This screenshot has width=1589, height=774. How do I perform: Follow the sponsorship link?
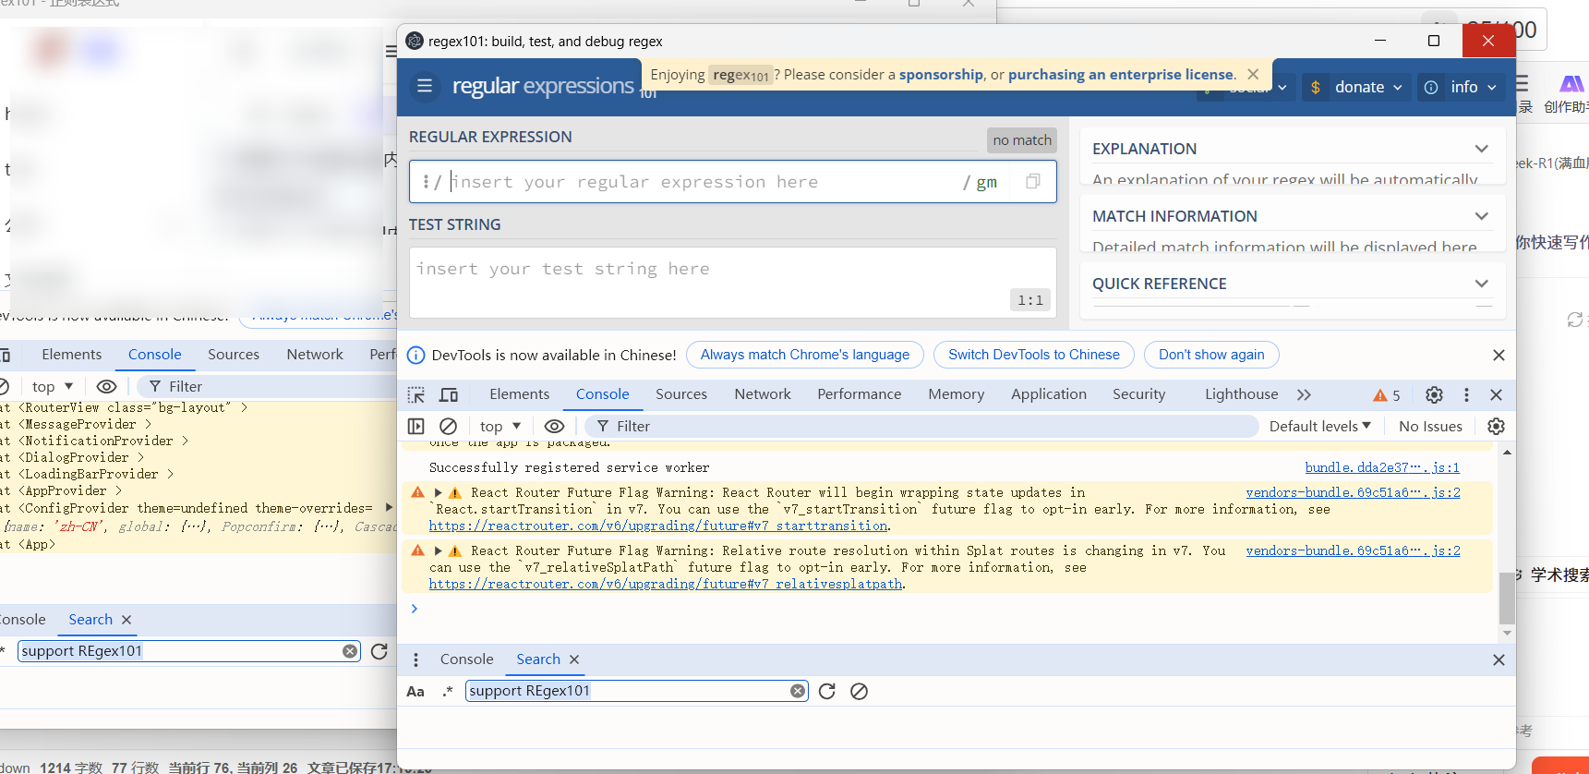click(941, 75)
